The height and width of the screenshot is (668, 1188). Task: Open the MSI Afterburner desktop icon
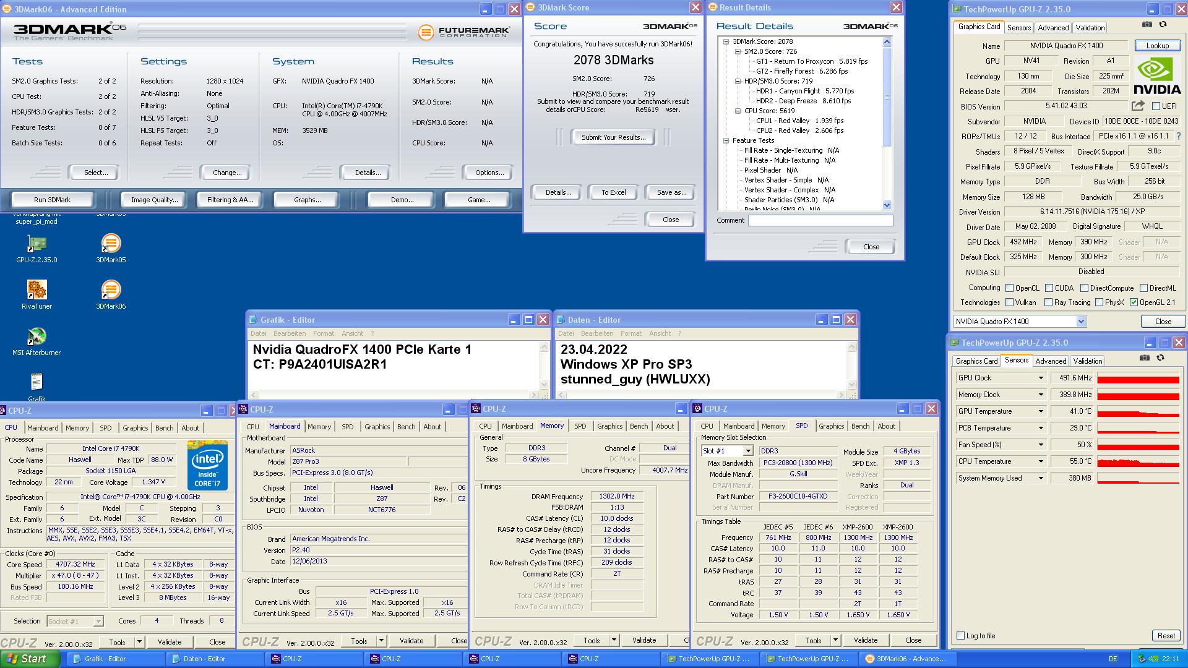coord(37,341)
